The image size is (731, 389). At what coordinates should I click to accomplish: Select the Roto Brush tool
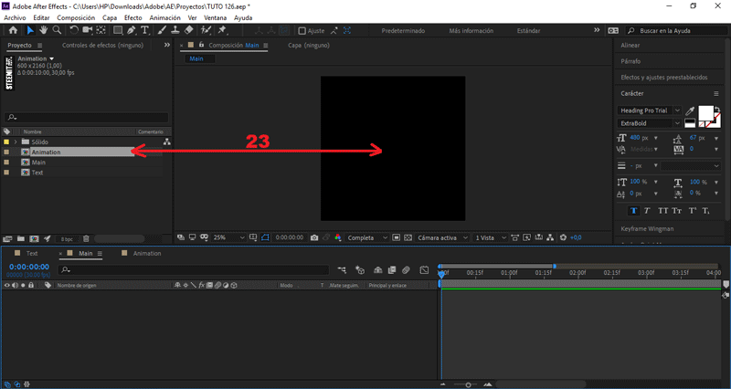[x=206, y=30]
